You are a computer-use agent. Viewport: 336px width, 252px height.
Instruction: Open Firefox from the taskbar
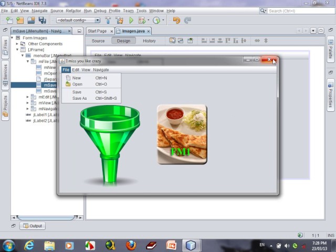click(131, 245)
